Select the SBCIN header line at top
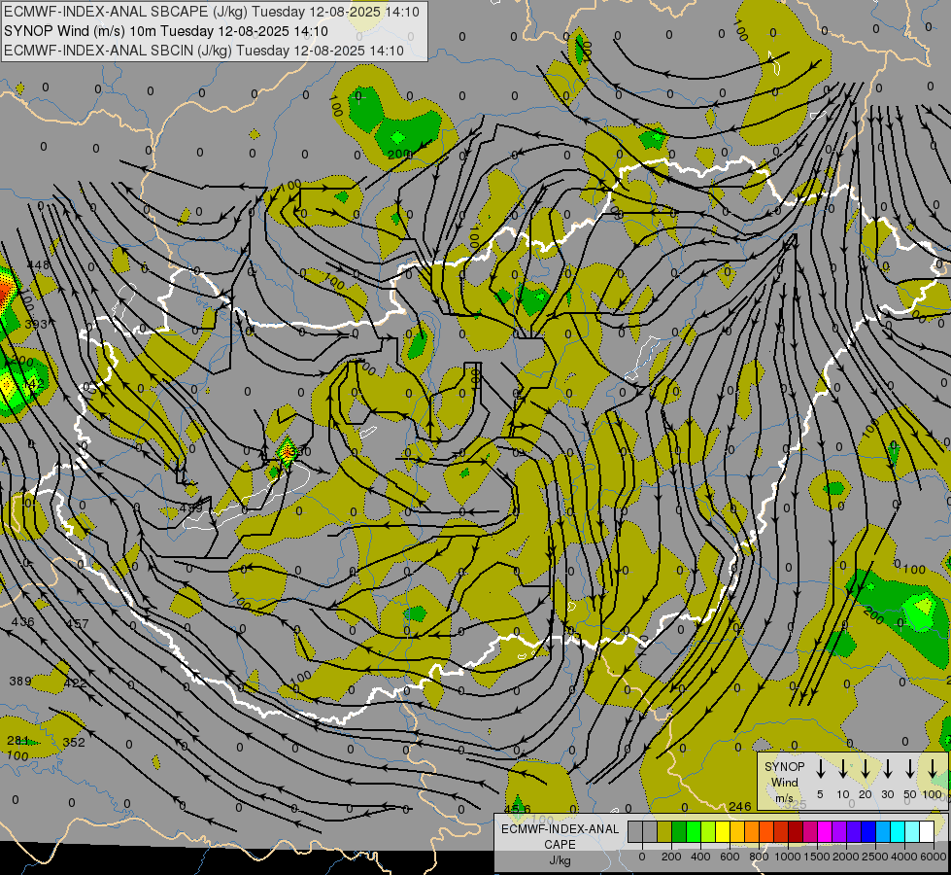The width and height of the screenshot is (951, 875). pos(204,51)
